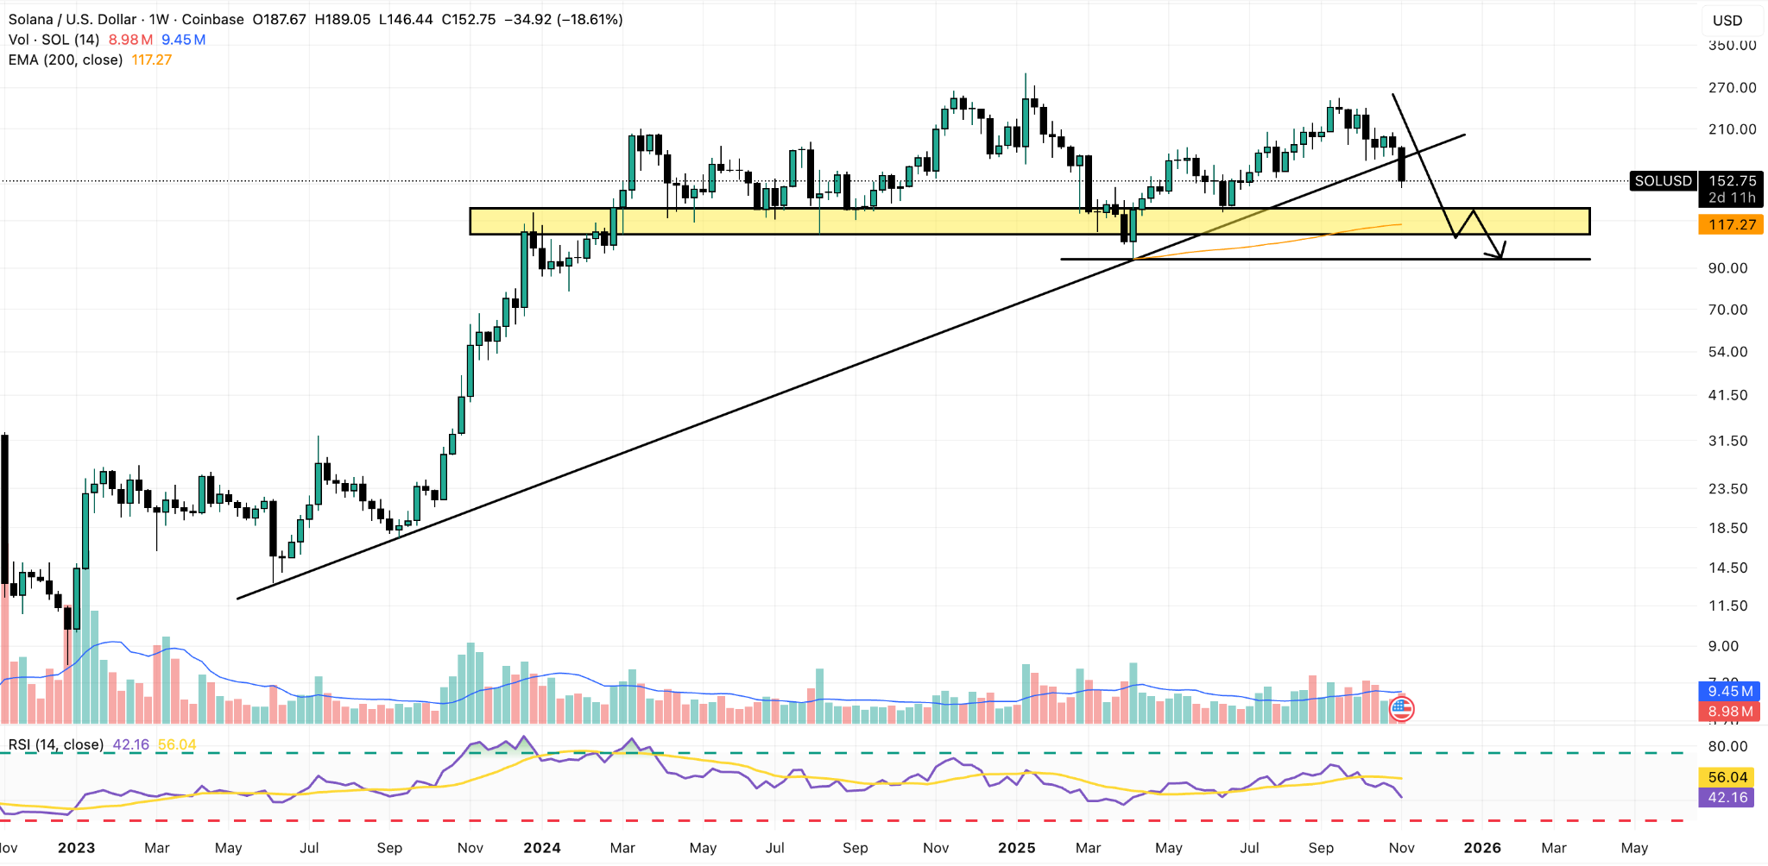1768x866 pixels.
Task: Click the 2023 label on time axis
Action: point(76,848)
